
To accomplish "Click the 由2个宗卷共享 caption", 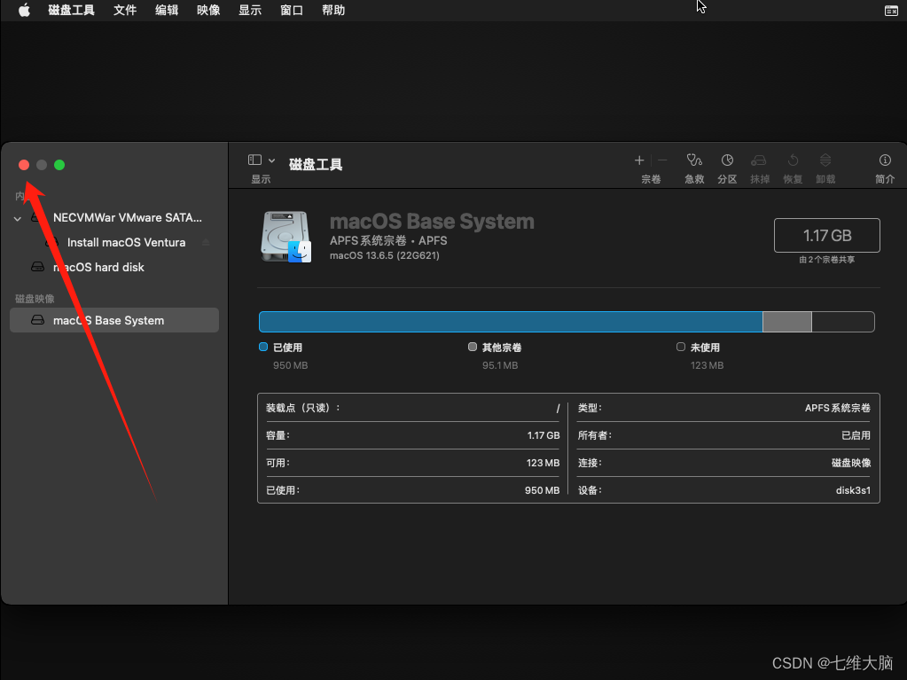I will [x=826, y=260].
